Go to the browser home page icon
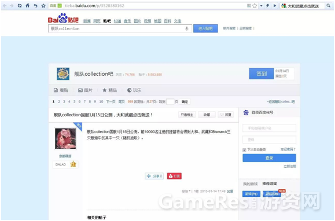 click(28, 6)
